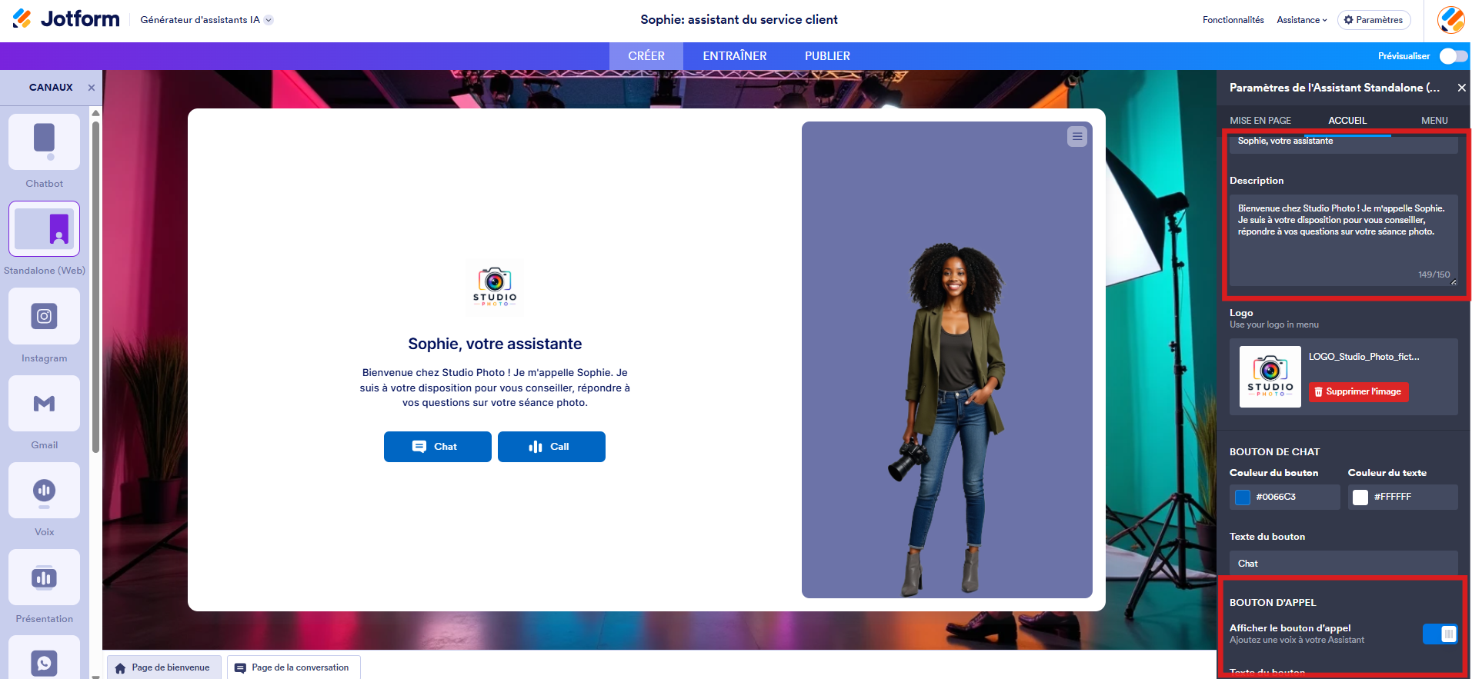Screen dimensions: 1472x679
Task: Click the Chat button in preview
Action: [x=437, y=447]
